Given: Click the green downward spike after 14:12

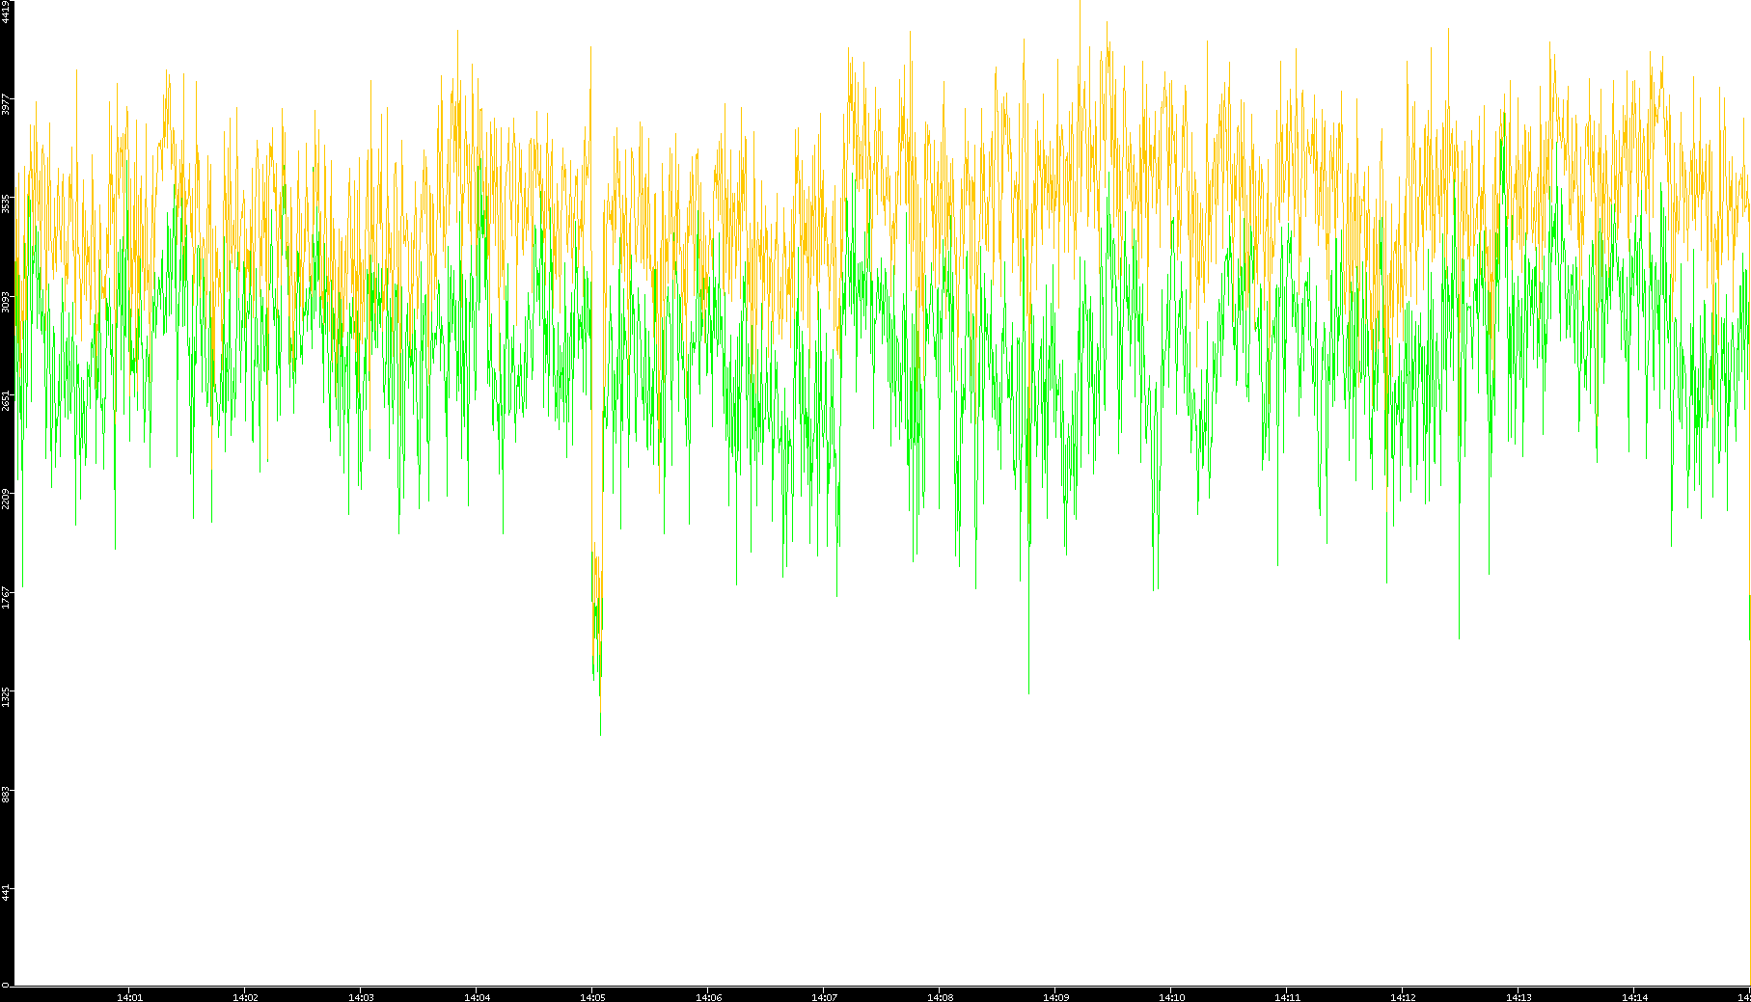Looking at the screenshot, I should point(1459,635).
